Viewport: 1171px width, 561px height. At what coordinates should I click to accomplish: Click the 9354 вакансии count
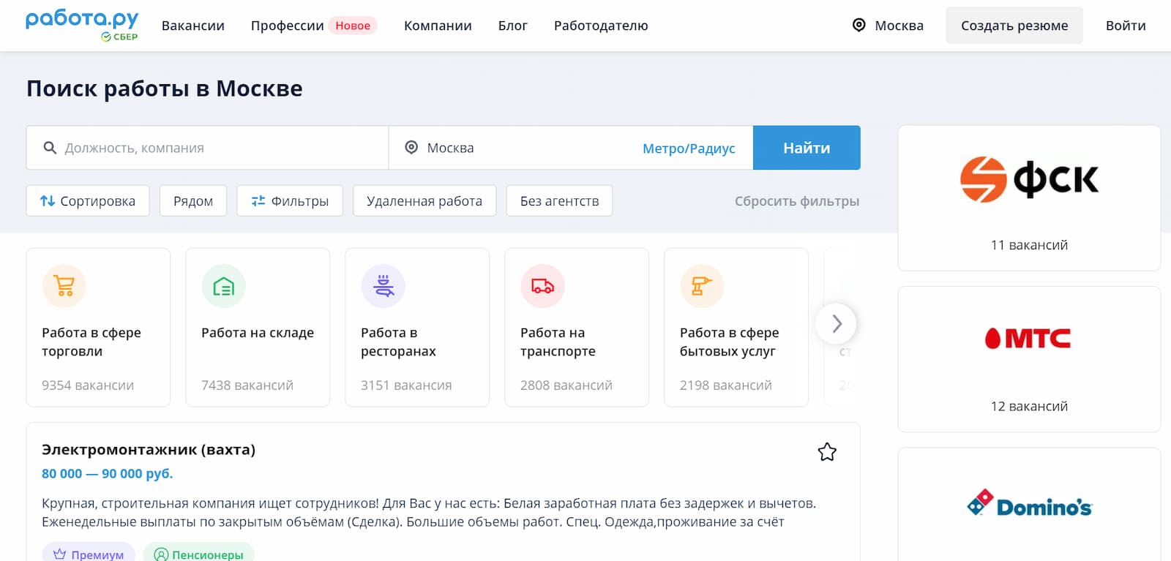pyautogui.click(x=88, y=385)
